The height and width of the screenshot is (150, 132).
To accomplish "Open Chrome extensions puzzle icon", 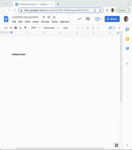I will click(107, 10).
